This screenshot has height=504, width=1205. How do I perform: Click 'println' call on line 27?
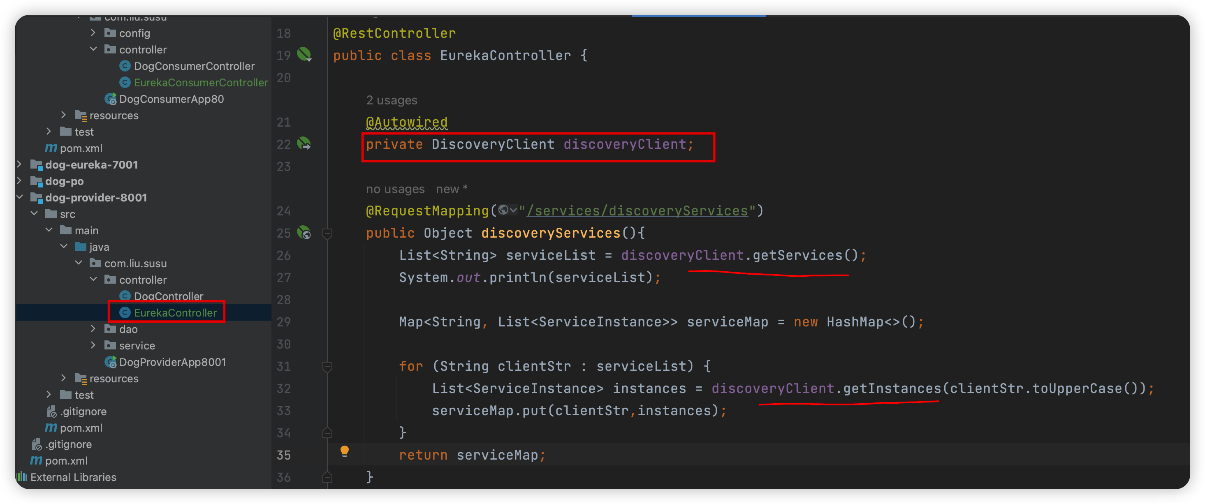(x=518, y=277)
